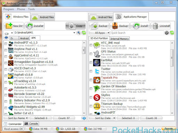The image size is (178, 133).
Task: Select the Windows Files tab
Action: (17, 17)
